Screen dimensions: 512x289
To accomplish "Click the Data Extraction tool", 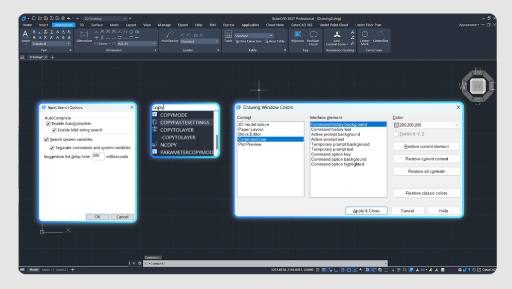I will pos(248,41).
